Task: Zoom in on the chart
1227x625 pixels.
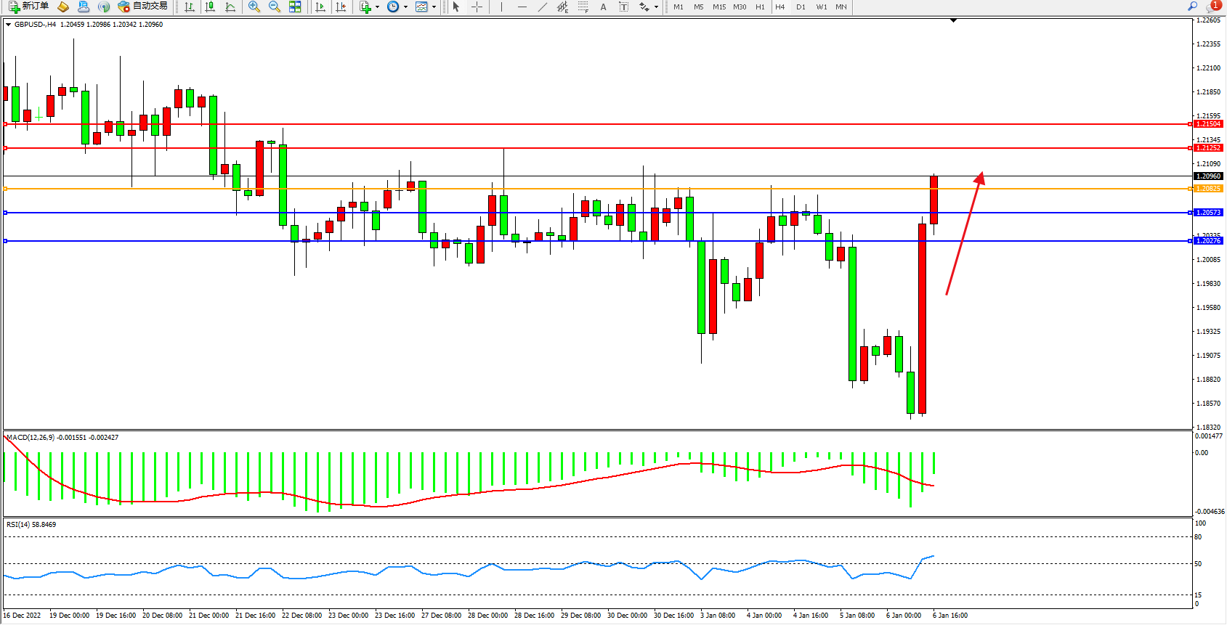Action: (x=254, y=7)
